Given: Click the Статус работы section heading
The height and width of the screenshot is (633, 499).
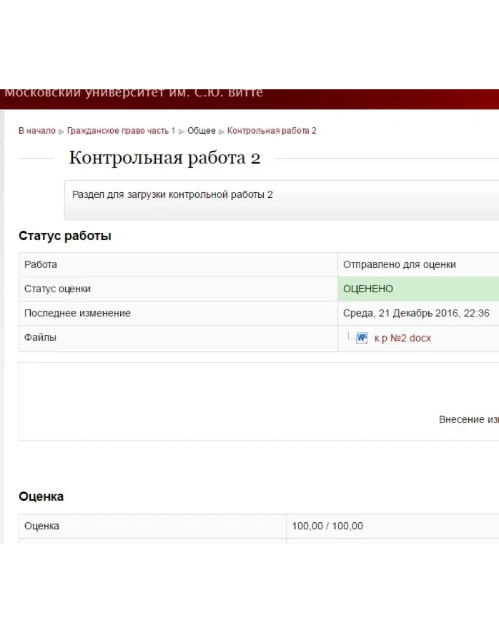Looking at the screenshot, I should pyautogui.click(x=65, y=236).
